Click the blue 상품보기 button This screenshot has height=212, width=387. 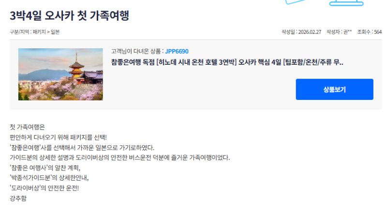click(334, 89)
